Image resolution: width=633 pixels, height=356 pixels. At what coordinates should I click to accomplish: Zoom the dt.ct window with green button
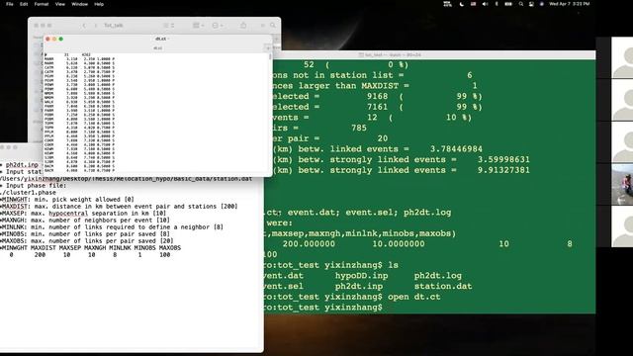61,39
